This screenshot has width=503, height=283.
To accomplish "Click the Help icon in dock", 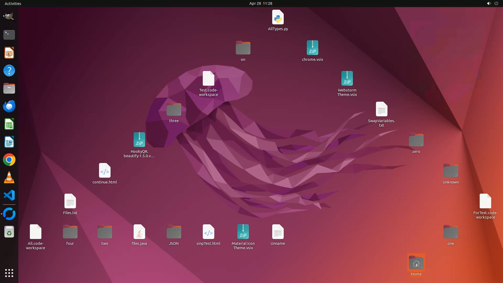I will (9, 71).
